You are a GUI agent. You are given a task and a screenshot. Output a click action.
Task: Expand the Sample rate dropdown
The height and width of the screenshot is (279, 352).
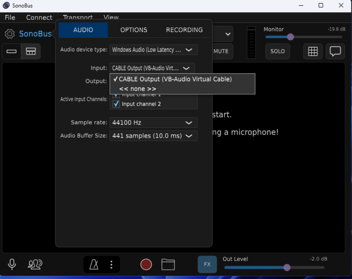pyautogui.click(x=153, y=122)
